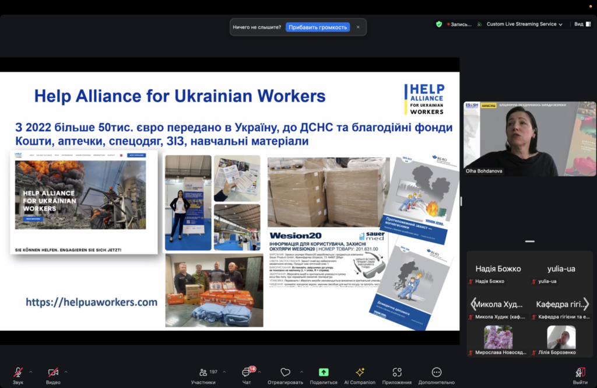This screenshot has height=388, width=597.
Task: Dismiss the volume notification with X
Action: click(358, 27)
